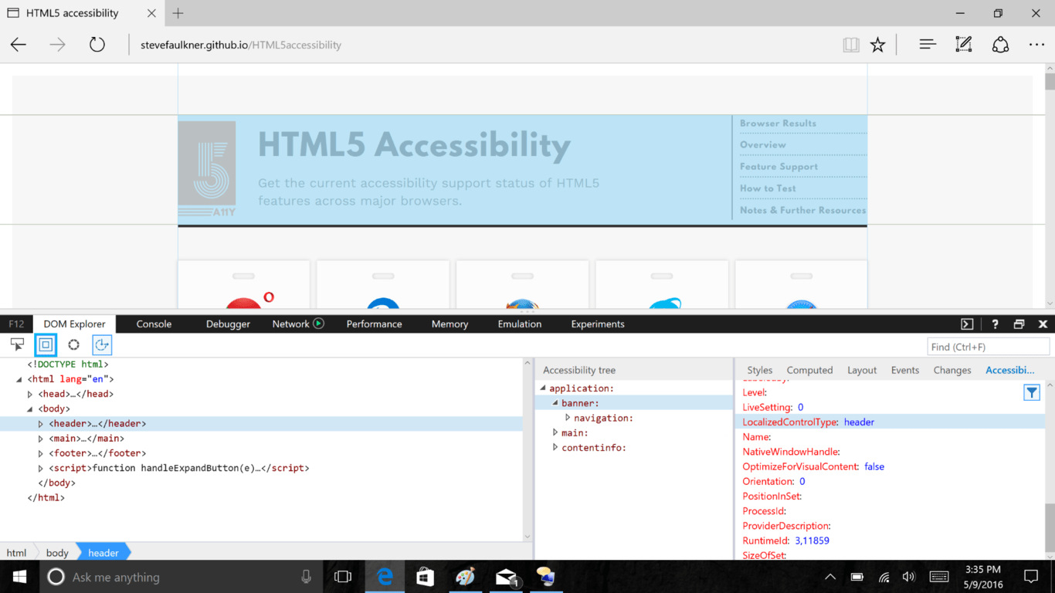Viewport: 1055px width, 593px height.
Task: Open the console pane icon
Action: click(967, 324)
